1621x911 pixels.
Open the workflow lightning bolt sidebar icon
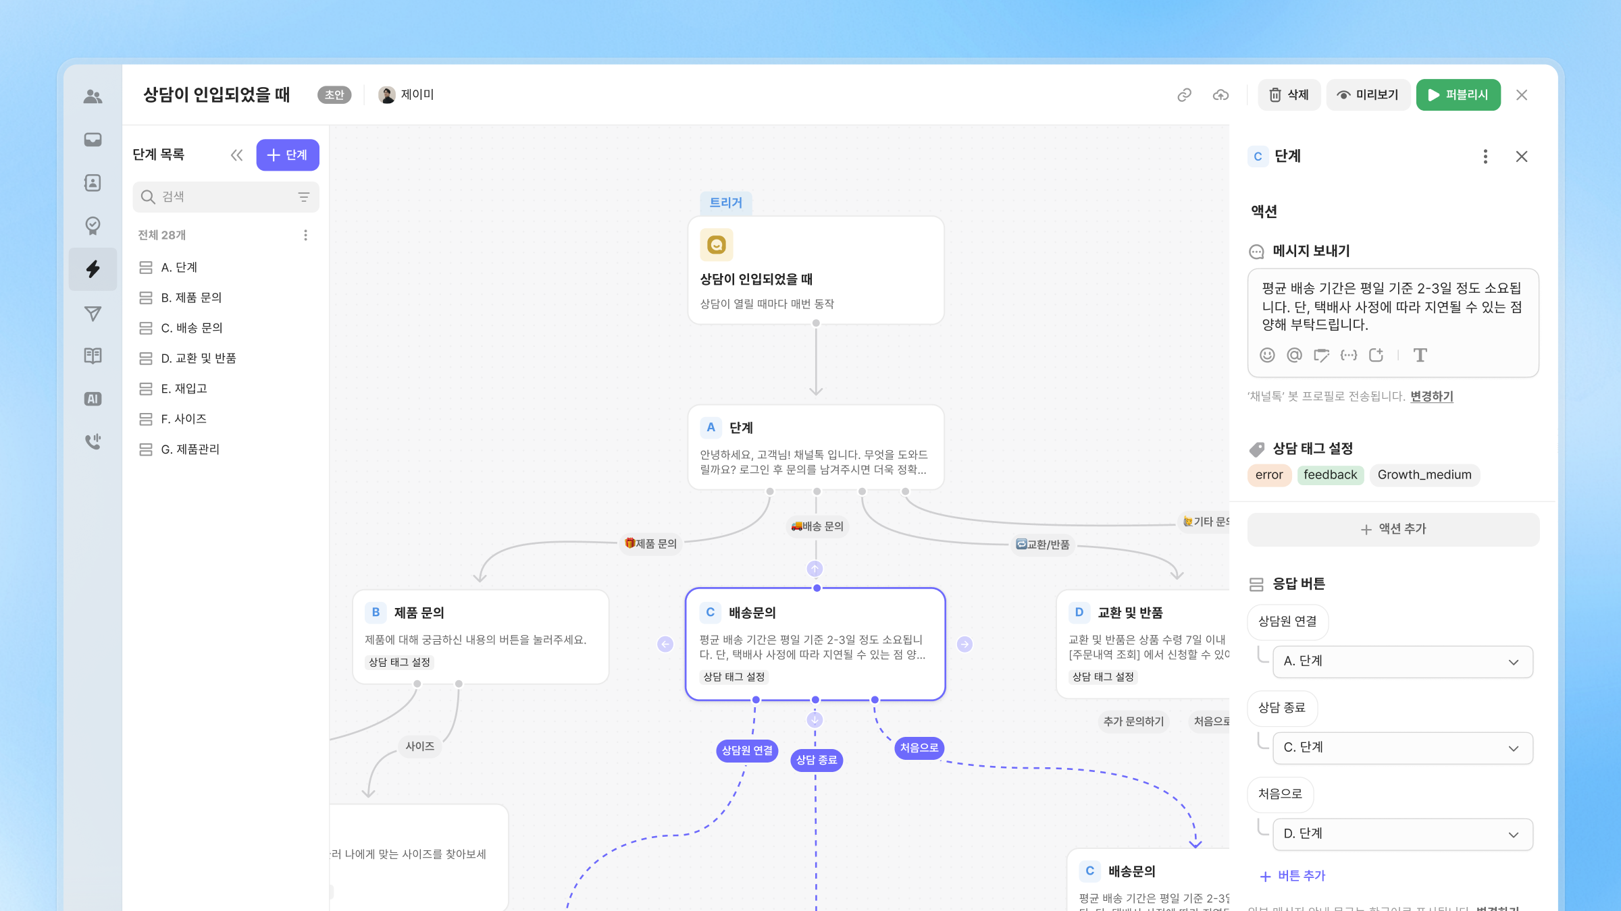tap(93, 269)
